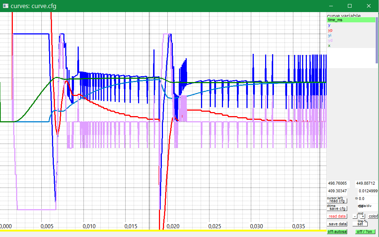Select curve variable yd in the list
This screenshot has height=237, width=379.
351,40
